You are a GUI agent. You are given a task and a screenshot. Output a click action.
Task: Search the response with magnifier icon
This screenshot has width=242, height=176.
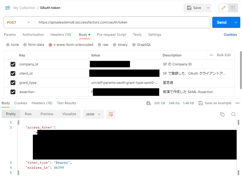tap(233, 114)
